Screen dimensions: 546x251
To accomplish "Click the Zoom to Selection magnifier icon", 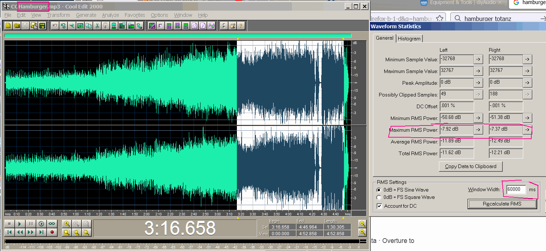I will 67,232.
